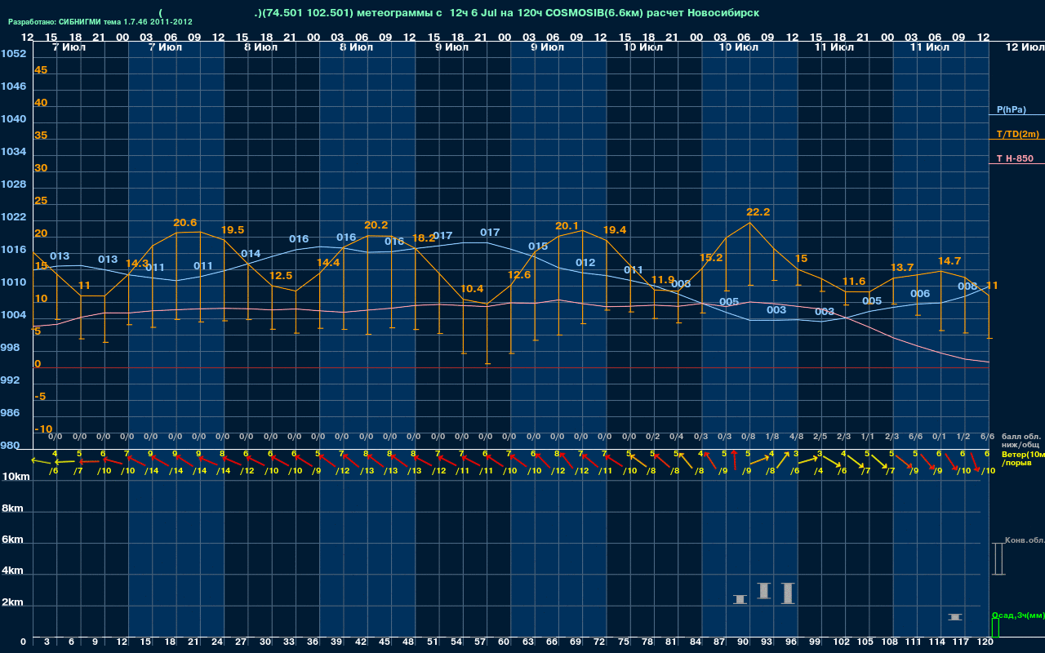Click the T H-850 legend label

click(1014, 158)
